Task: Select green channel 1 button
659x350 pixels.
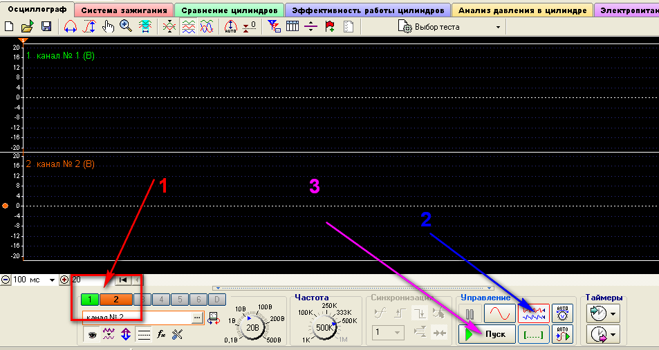Action: pyautogui.click(x=91, y=299)
